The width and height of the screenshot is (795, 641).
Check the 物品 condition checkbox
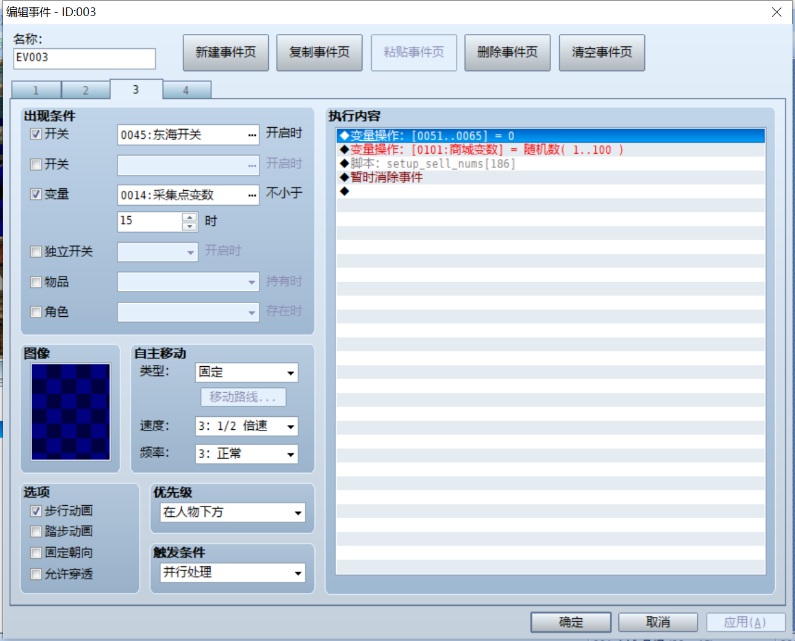click(x=36, y=282)
